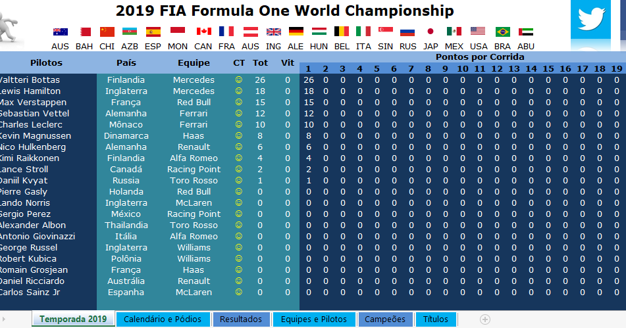The image size is (626, 328).
Task: Click the USA flag icon
Action: [x=478, y=32]
